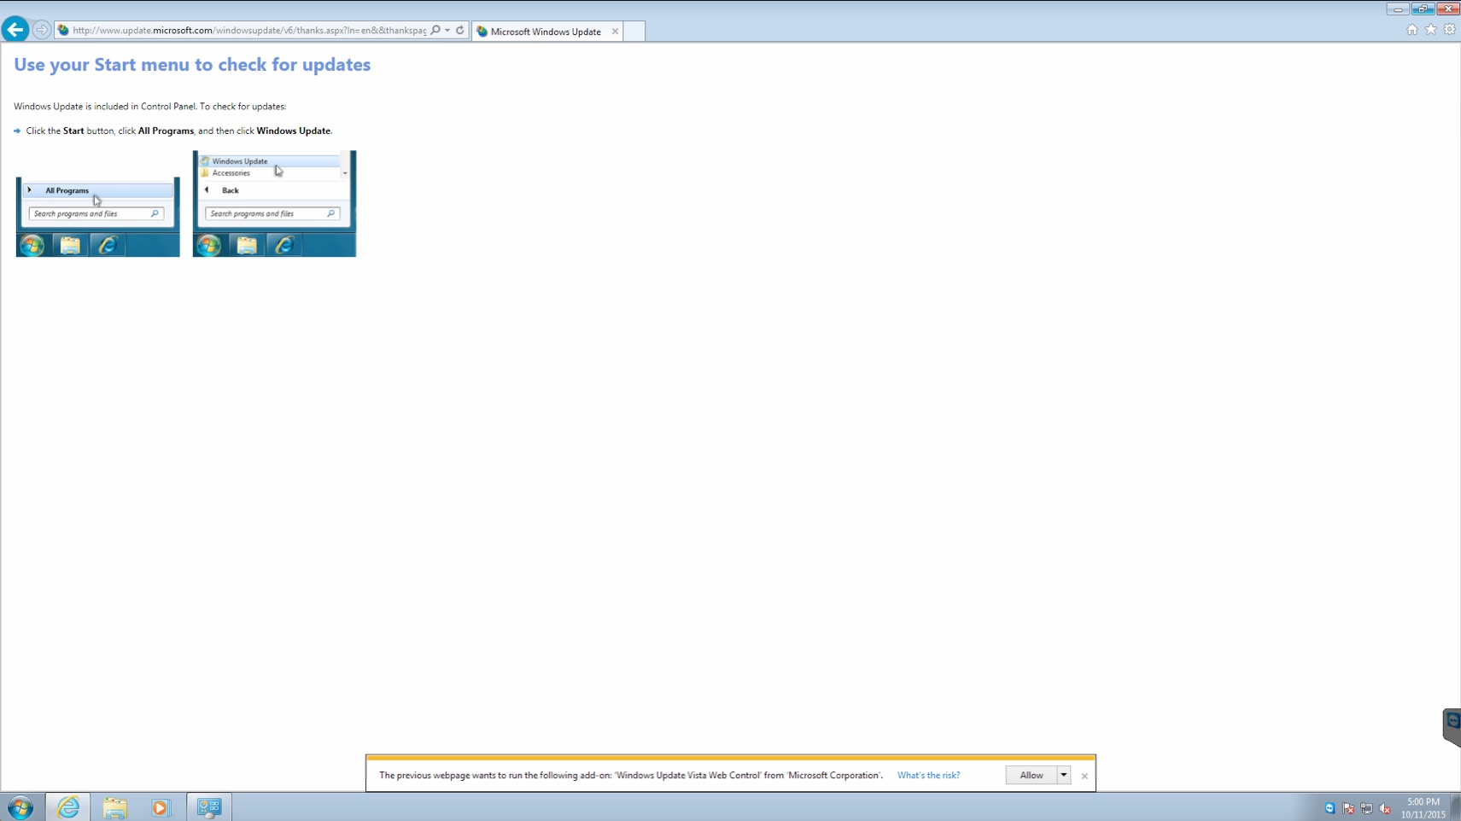The width and height of the screenshot is (1461, 821).
Task: Open a new blank tab
Action: pyautogui.click(x=634, y=32)
